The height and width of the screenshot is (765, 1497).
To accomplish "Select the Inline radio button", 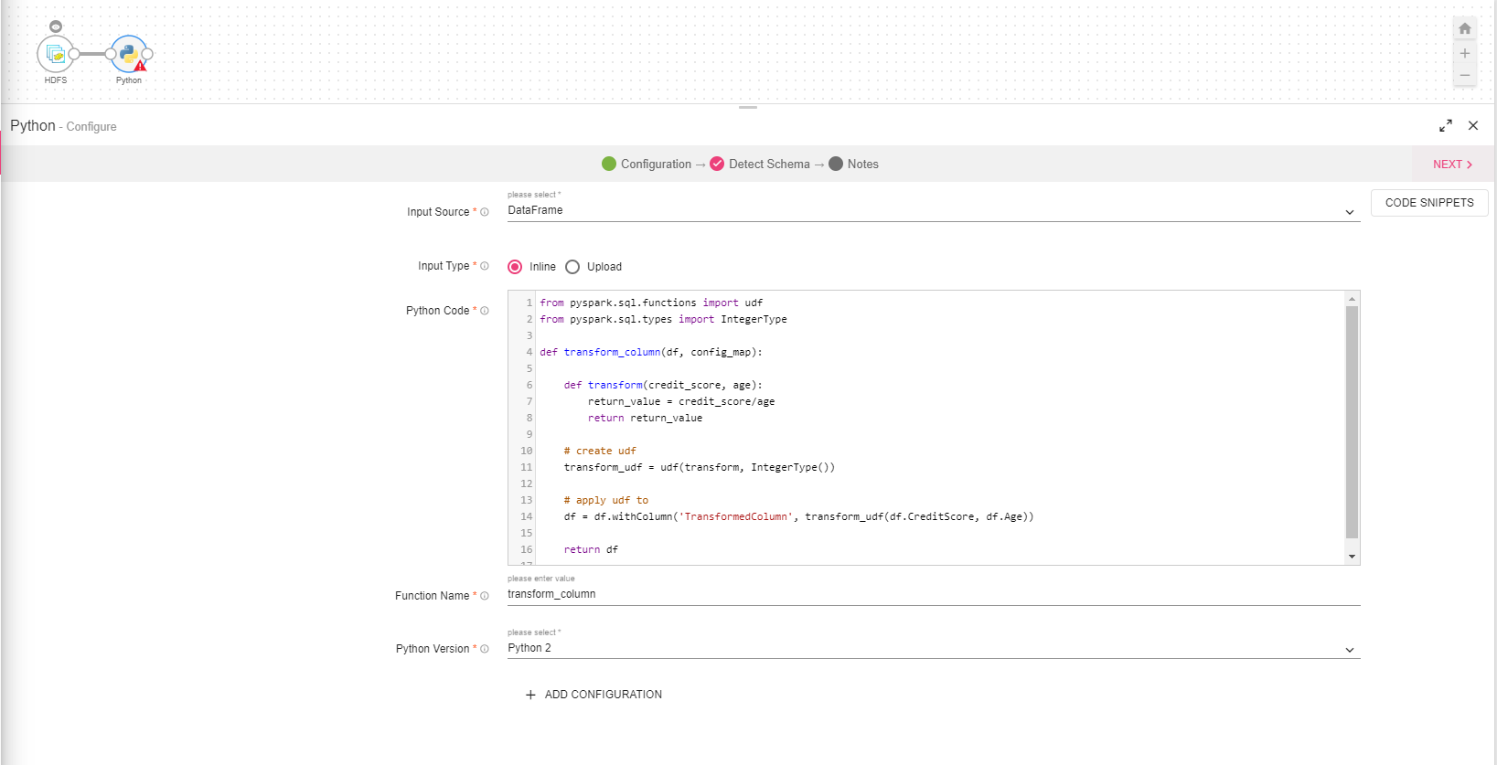I will click(x=515, y=267).
